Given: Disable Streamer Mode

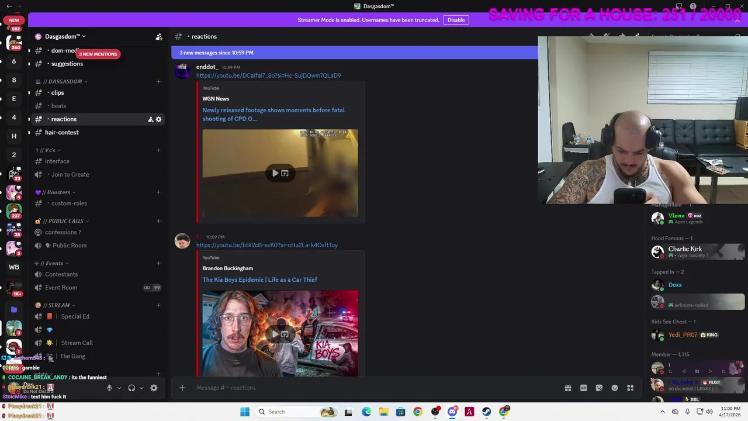Looking at the screenshot, I should coord(456,20).
